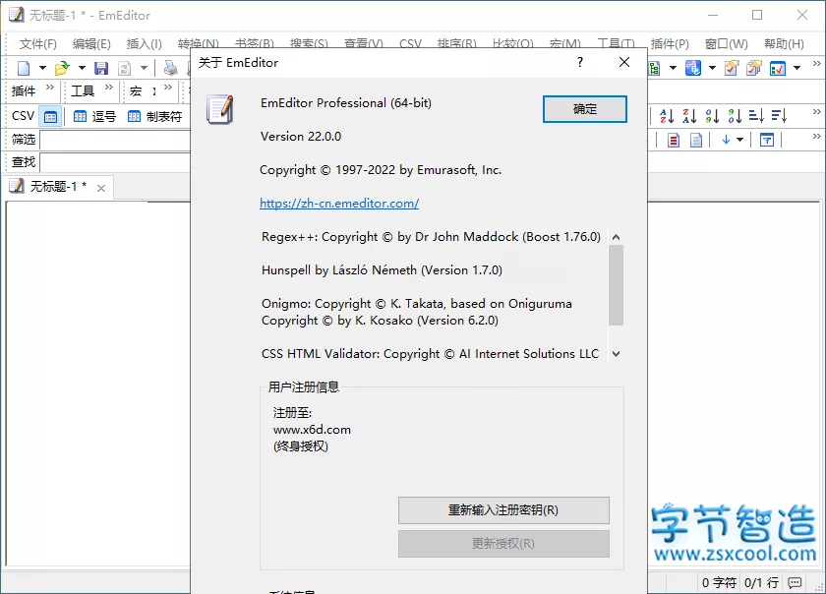Expand the 插件 toolbar overflow chevron
826x594 pixels.
[x=49, y=87]
